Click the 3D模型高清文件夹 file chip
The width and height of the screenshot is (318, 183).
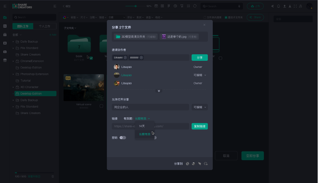click(x=135, y=37)
